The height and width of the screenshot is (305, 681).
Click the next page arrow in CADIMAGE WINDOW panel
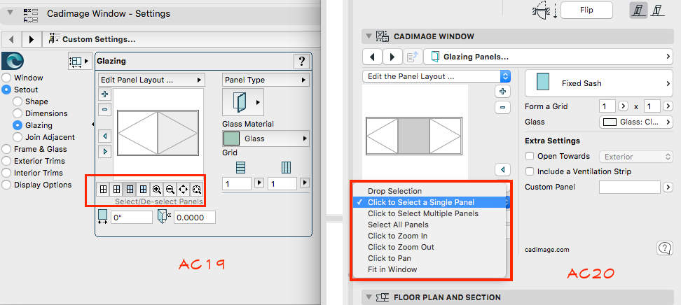point(392,57)
